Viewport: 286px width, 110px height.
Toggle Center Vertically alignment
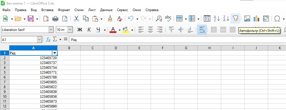point(181,30)
